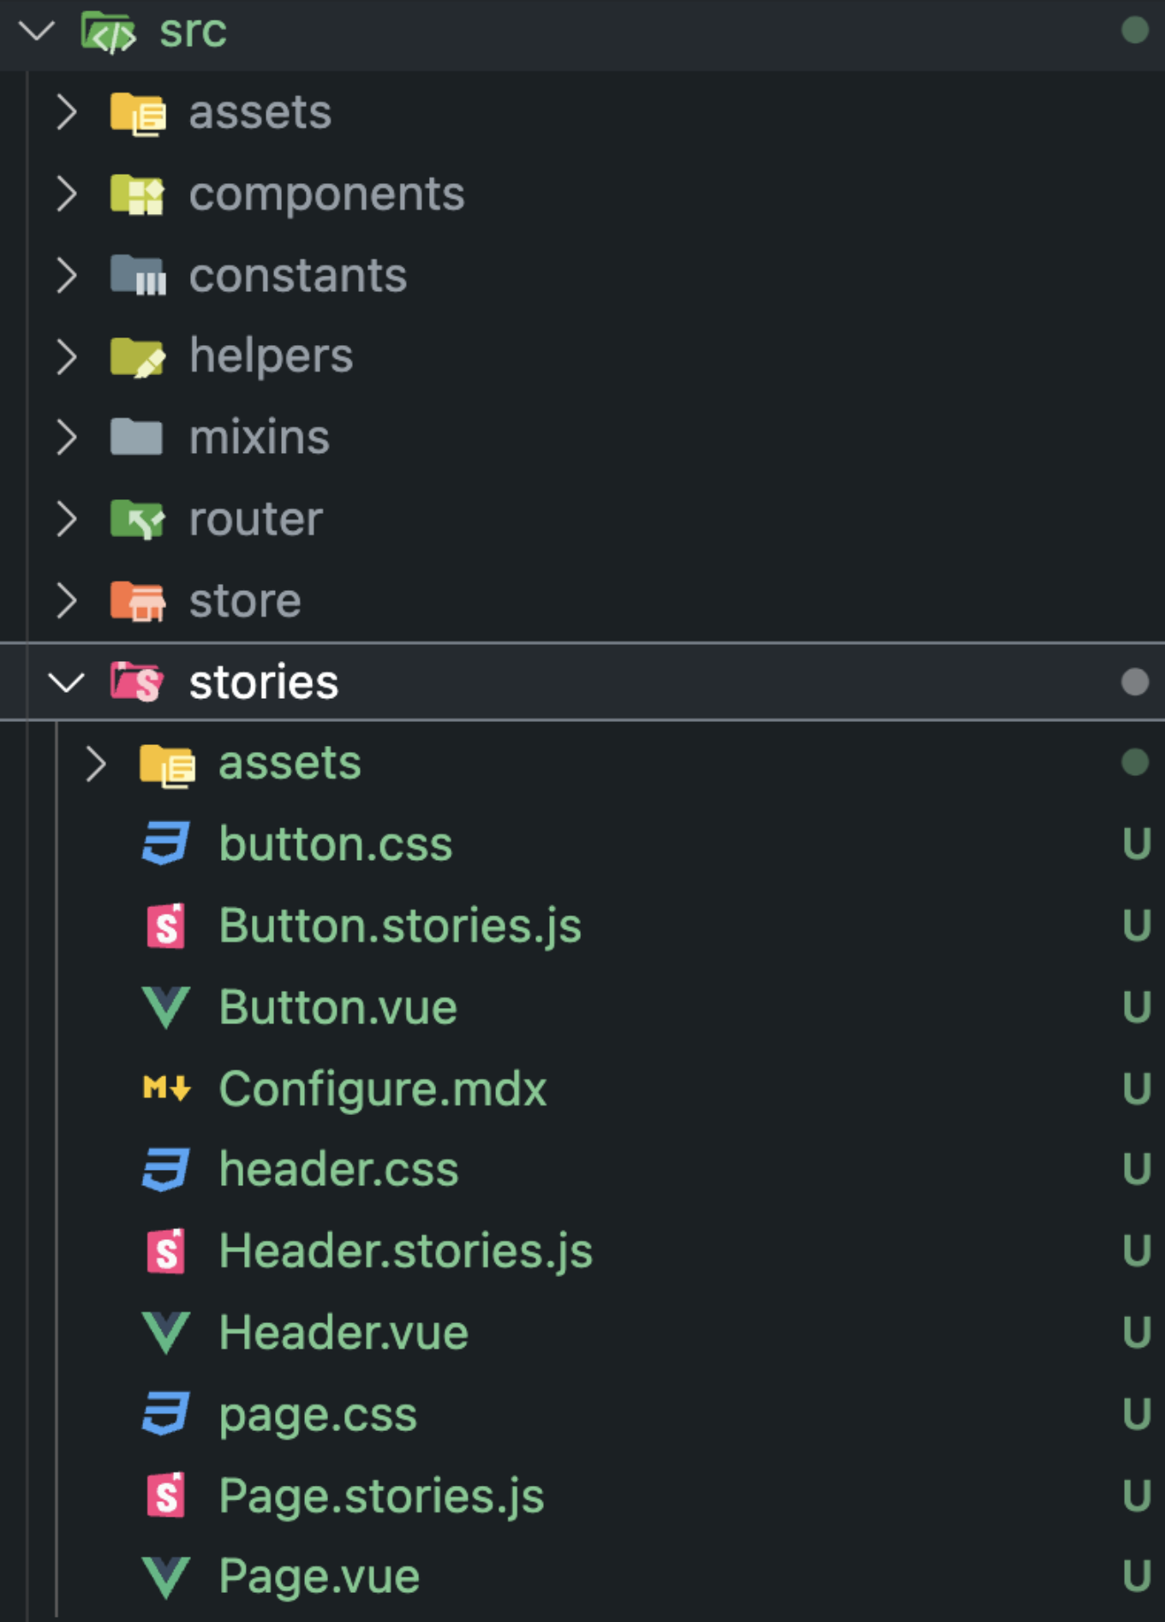Screen dimensions: 1165x1622
Task: Click the Storybook icon beside Page.stories.js
Action: pyautogui.click(x=166, y=1495)
